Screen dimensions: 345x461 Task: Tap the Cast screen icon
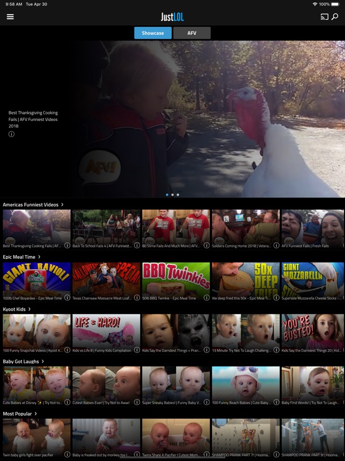click(x=324, y=17)
